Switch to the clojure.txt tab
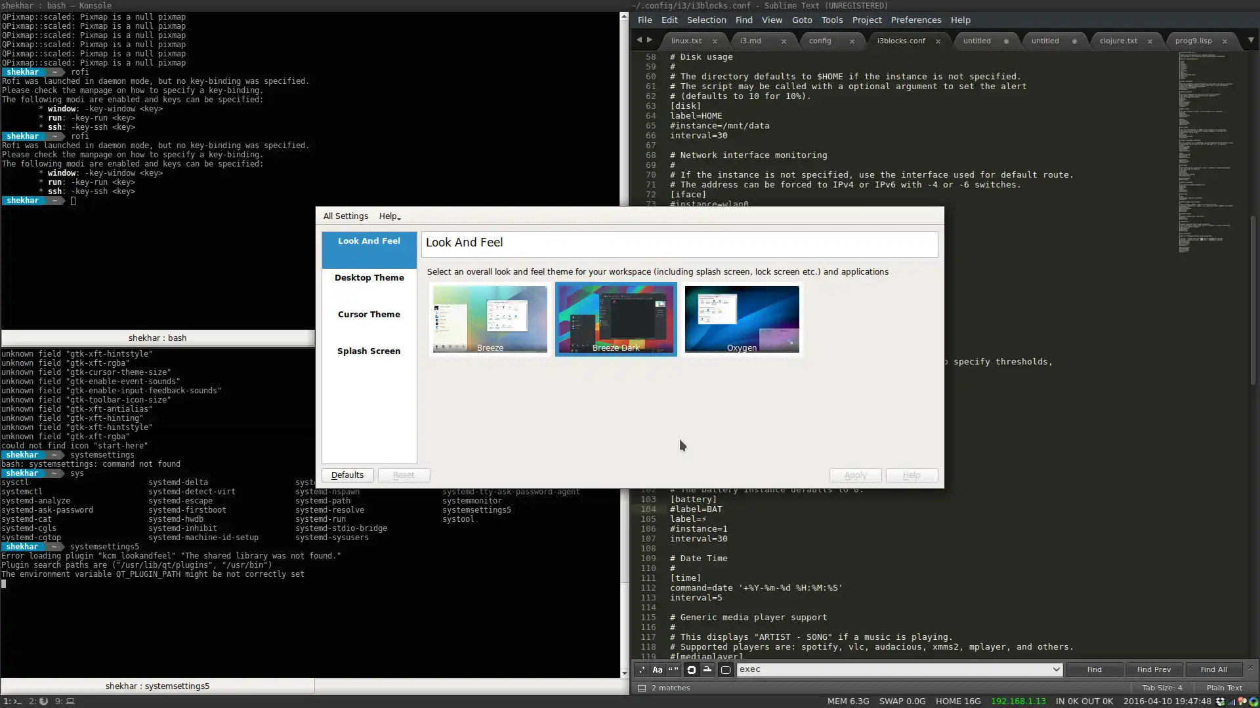The width and height of the screenshot is (1260, 708). click(x=1118, y=41)
